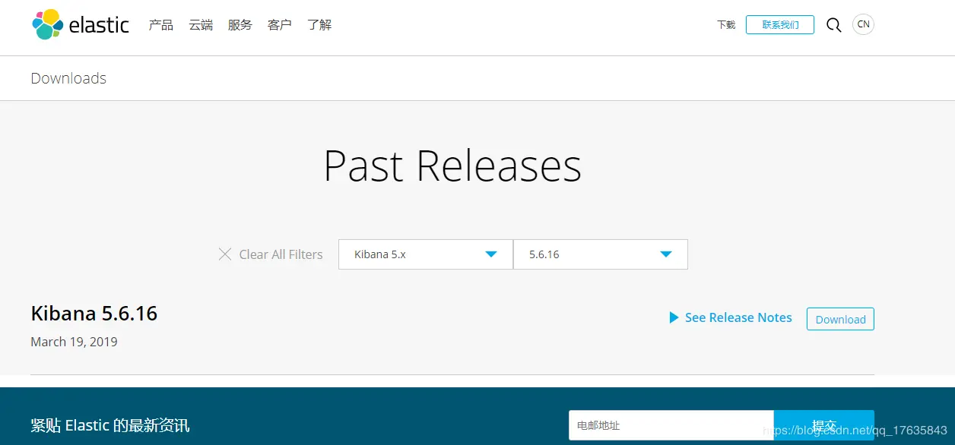
Task: Open the 客户 menu
Action: 280,25
